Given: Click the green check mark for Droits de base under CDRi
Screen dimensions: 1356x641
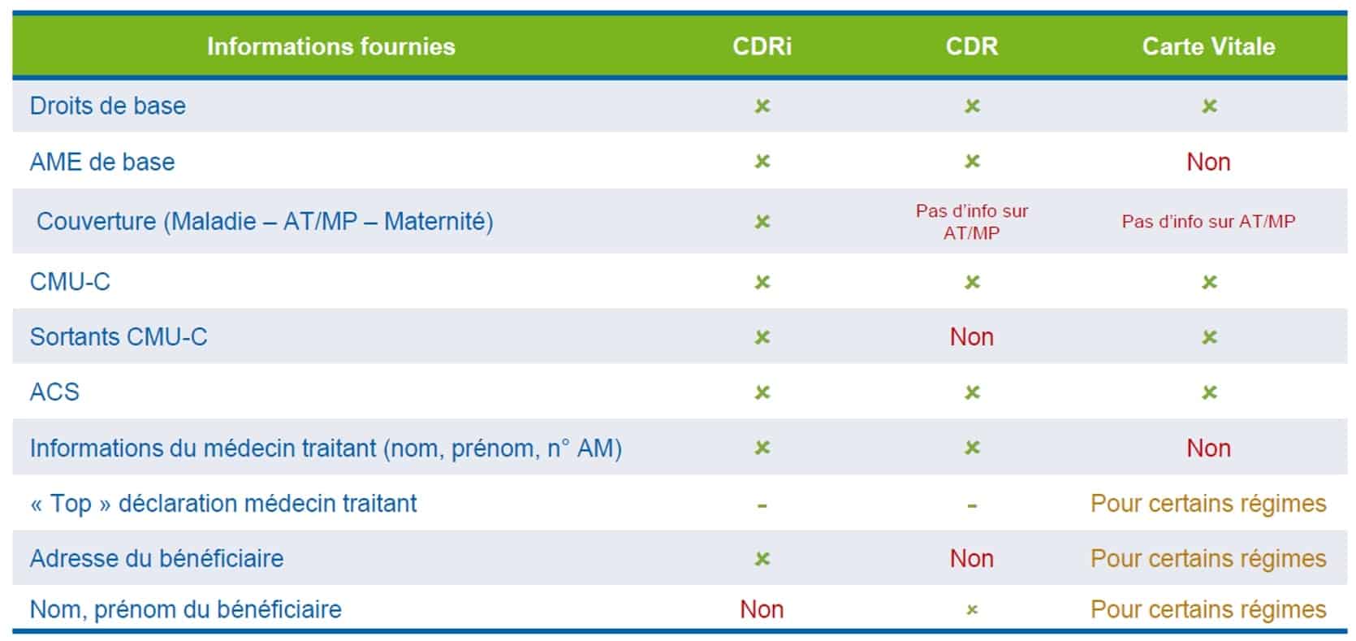Looking at the screenshot, I should (762, 106).
